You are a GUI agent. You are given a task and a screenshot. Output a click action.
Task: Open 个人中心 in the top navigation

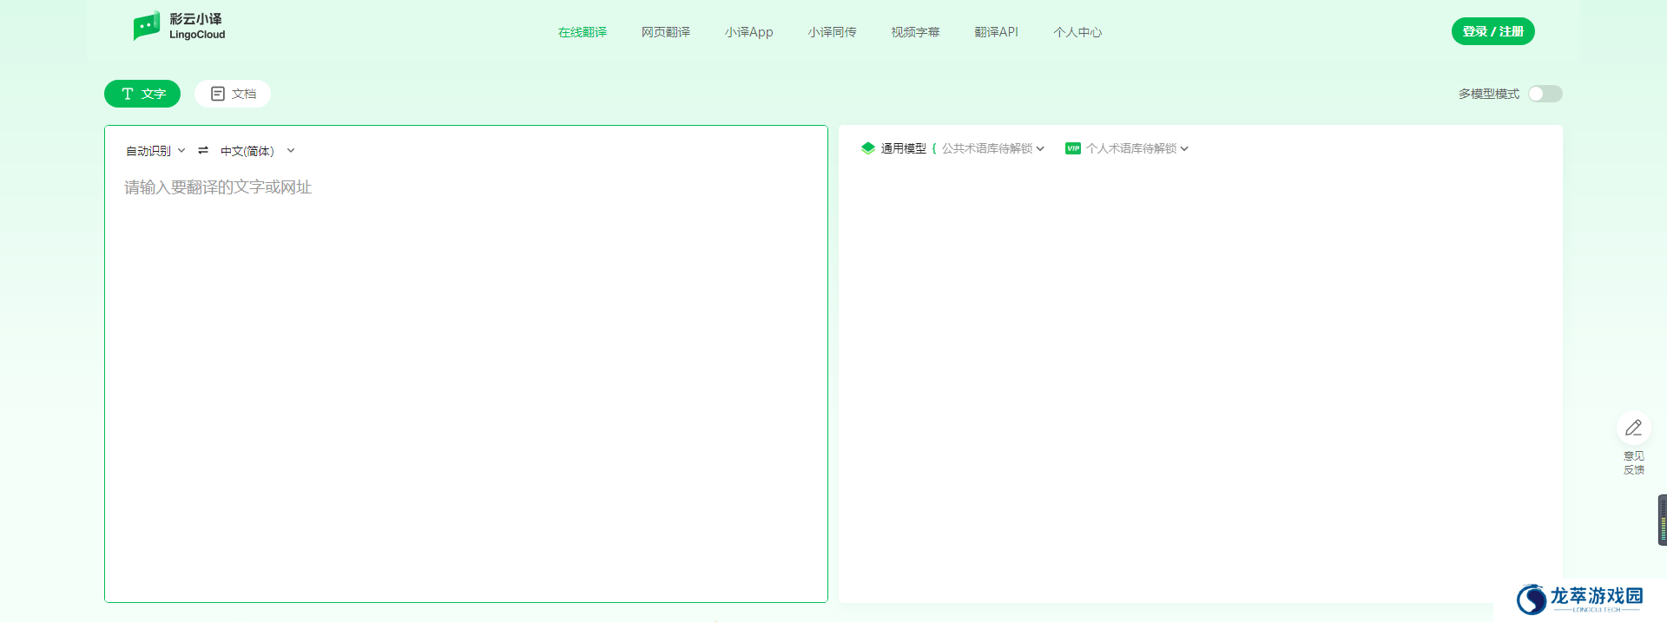(1077, 32)
